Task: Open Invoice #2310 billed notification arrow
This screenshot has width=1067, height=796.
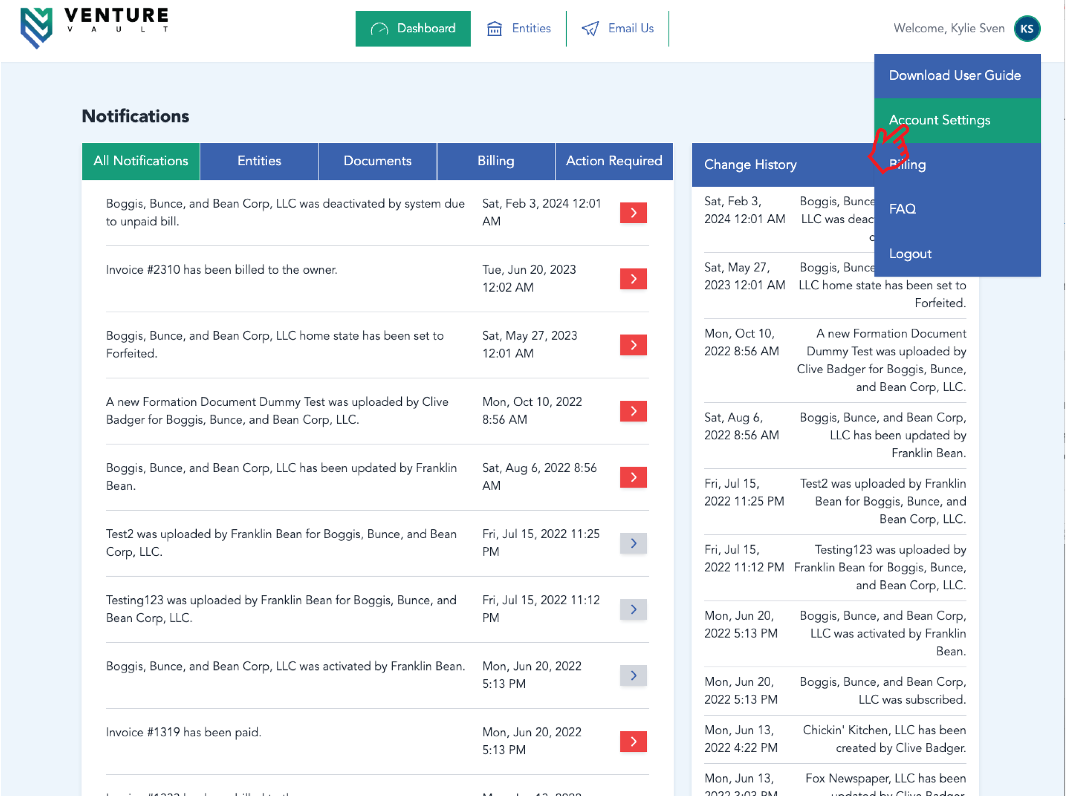Action: pyautogui.click(x=633, y=279)
